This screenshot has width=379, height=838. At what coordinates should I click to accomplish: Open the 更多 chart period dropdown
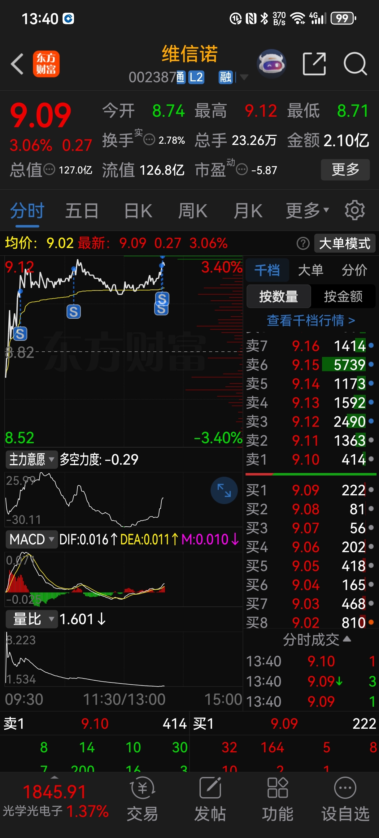(307, 210)
